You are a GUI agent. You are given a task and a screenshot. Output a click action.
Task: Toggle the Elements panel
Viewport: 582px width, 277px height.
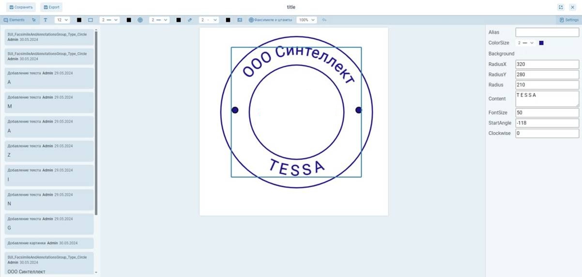click(x=14, y=20)
